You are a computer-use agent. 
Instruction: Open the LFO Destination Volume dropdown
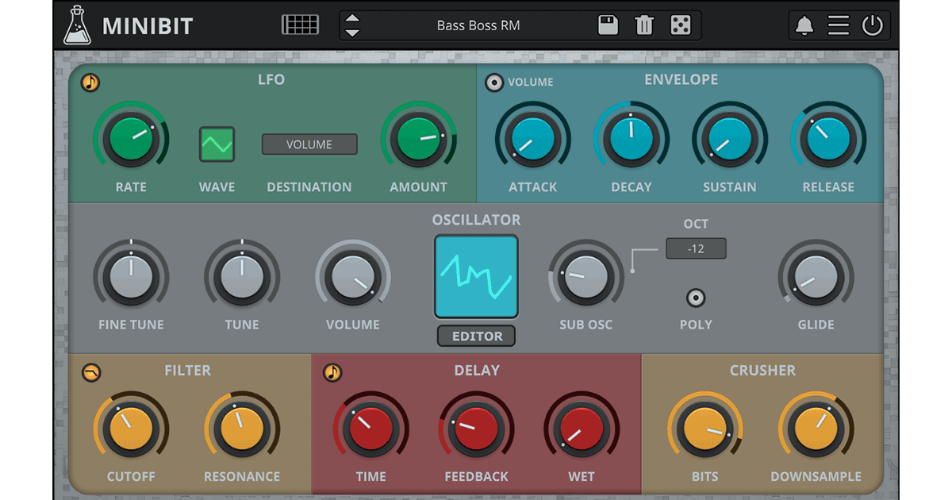tap(309, 144)
